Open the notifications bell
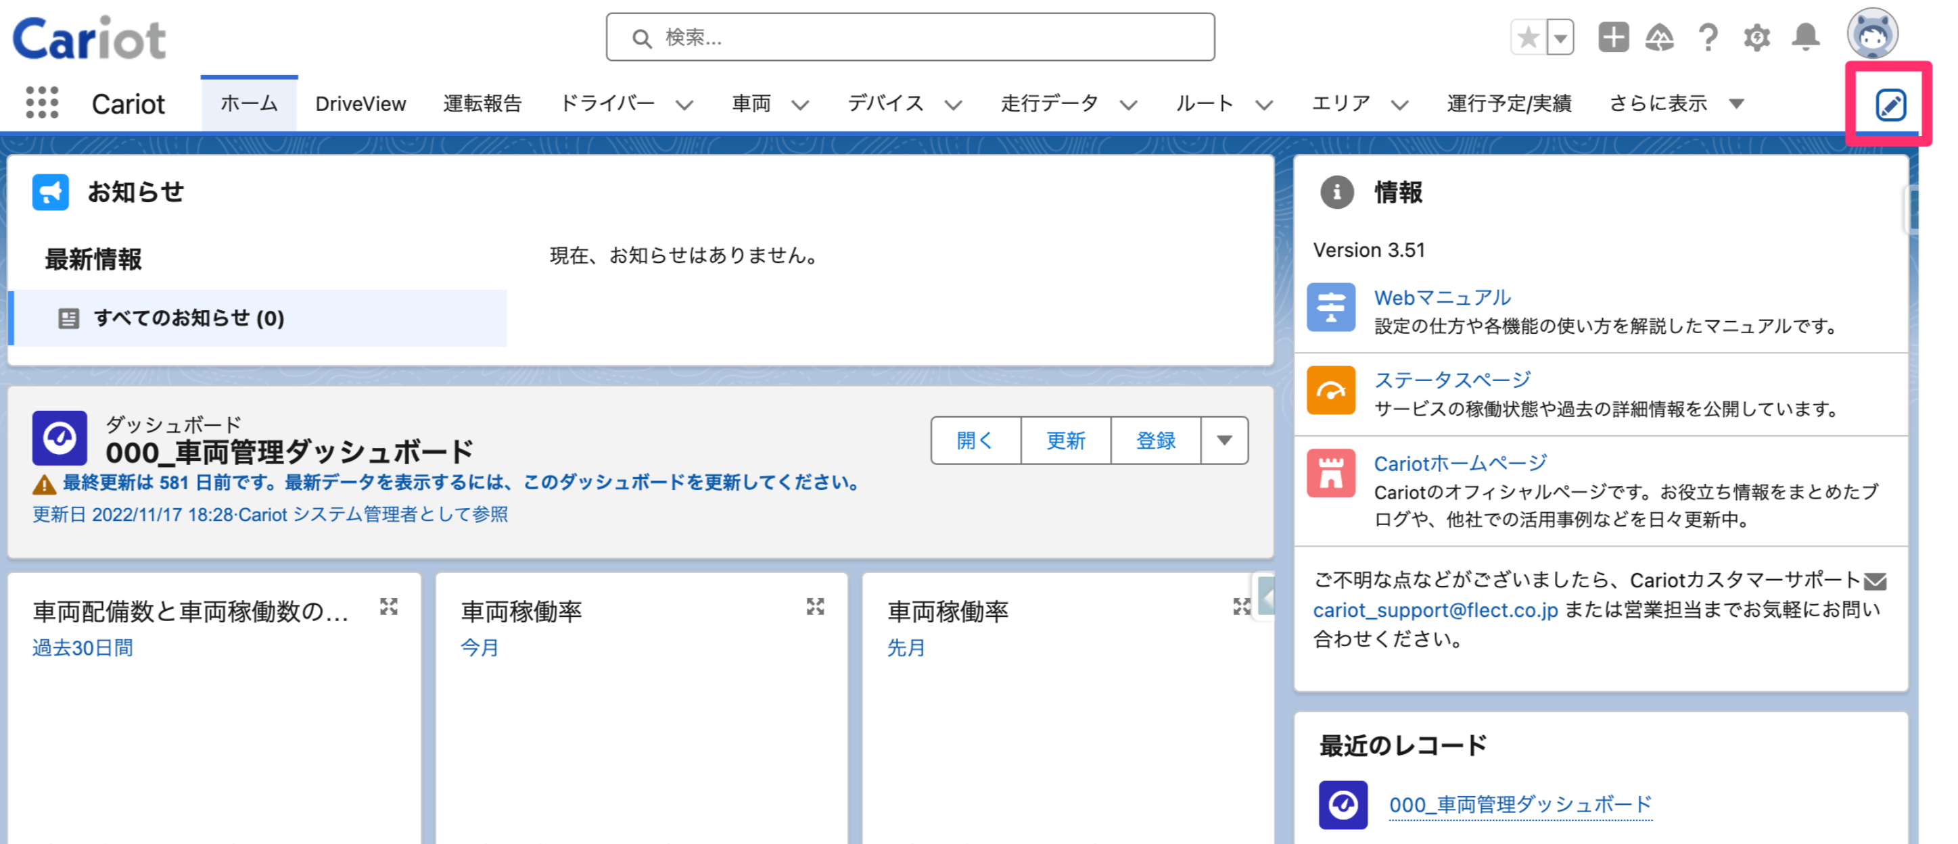This screenshot has height=844, width=1958. [x=1806, y=37]
